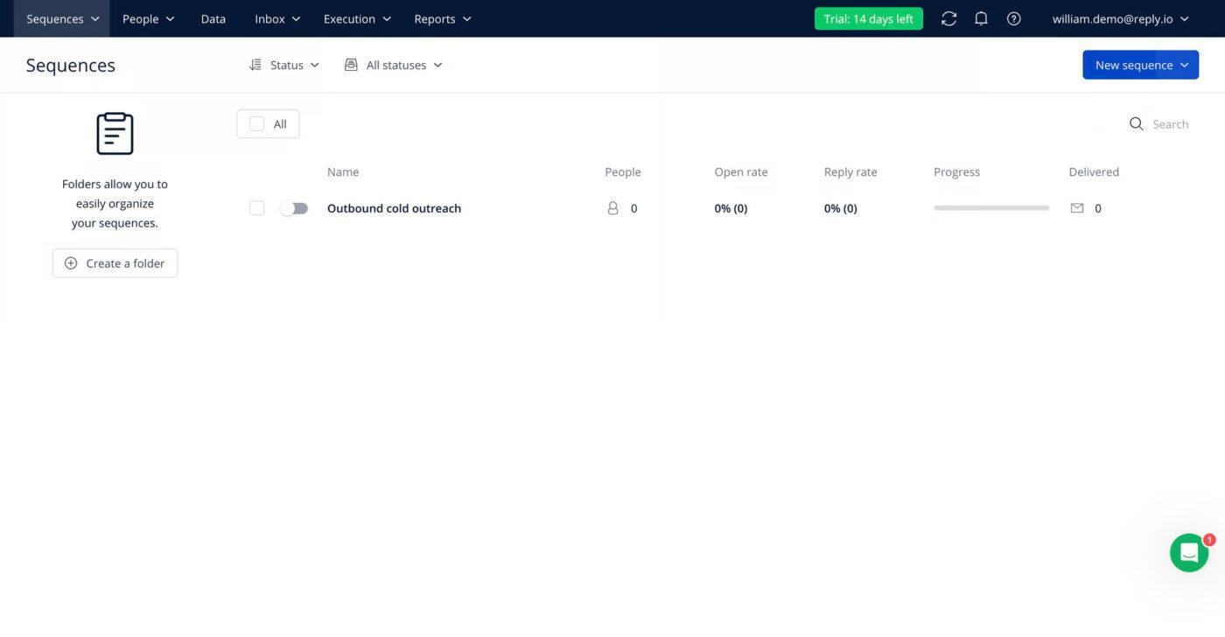The height and width of the screenshot is (637, 1225).
Task: Click the New sequence button
Action: 1140,65
